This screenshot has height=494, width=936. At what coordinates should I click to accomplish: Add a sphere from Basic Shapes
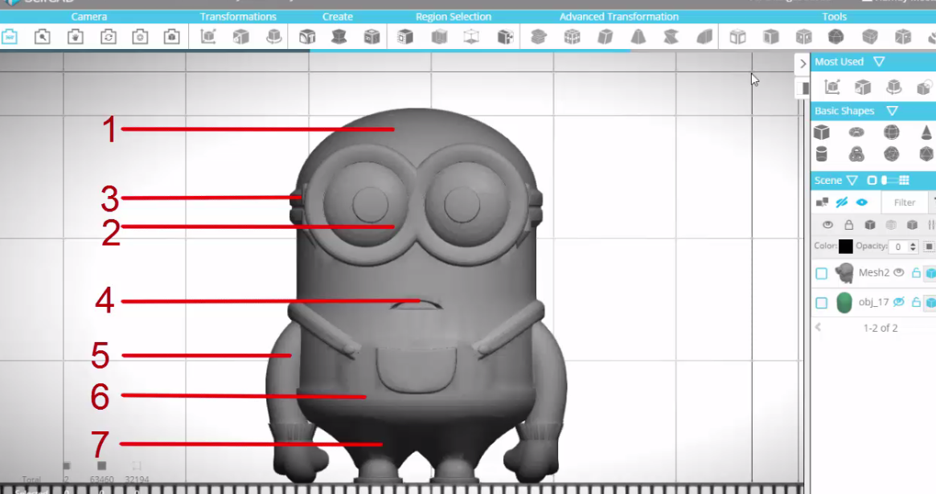point(891,132)
